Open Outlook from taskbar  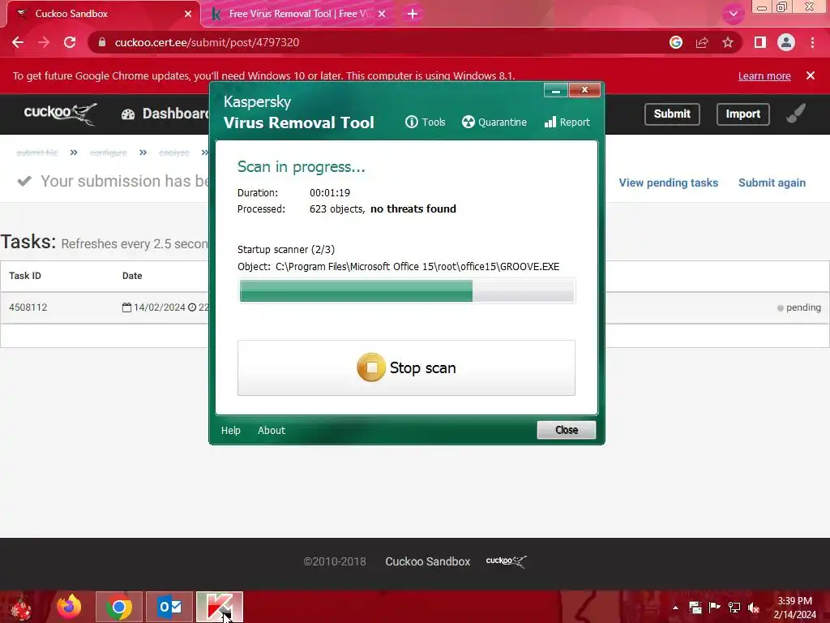coord(169,607)
